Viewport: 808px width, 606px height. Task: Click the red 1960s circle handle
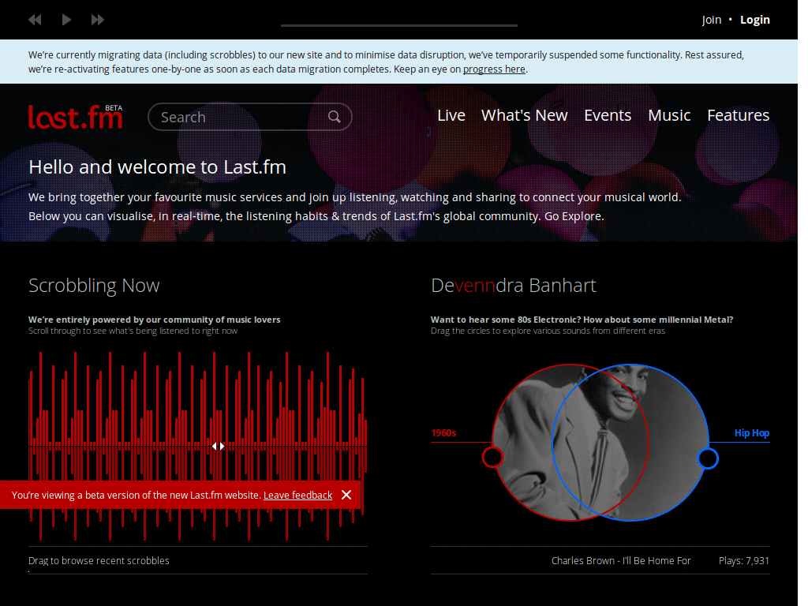pos(492,457)
